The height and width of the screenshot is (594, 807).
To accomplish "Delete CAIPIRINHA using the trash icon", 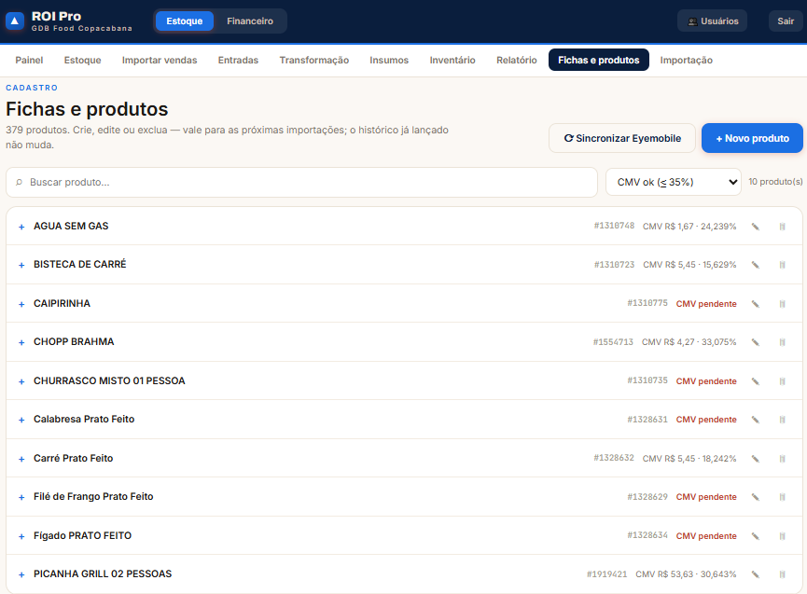I will coord(783,304).
